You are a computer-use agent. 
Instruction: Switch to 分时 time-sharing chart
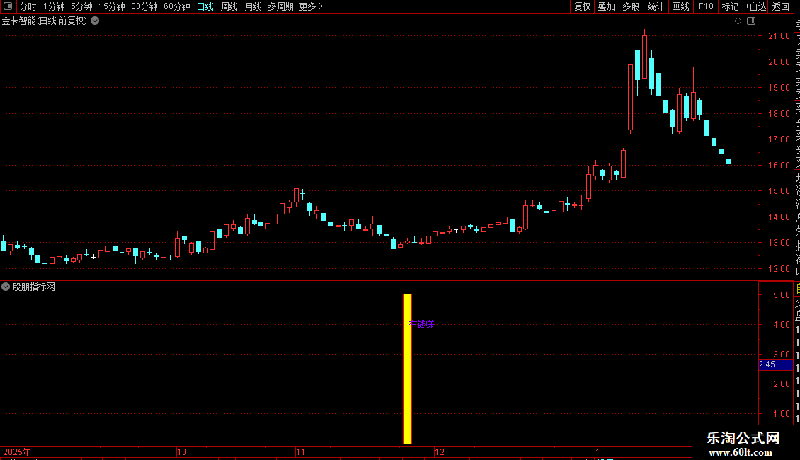(x=28, y=6)
